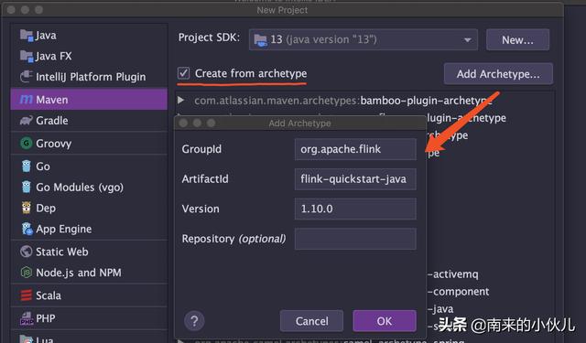Viewport: 586px width, 343px height.
Task: Focus the Repository (optional) input field
Action: pyautogui.click(x=355, y=239)
